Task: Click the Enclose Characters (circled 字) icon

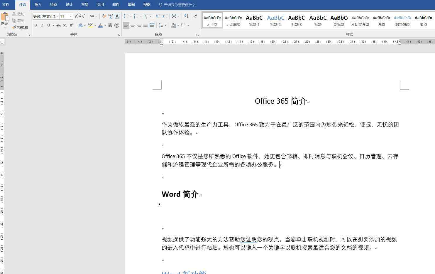Action: (117, 25)
